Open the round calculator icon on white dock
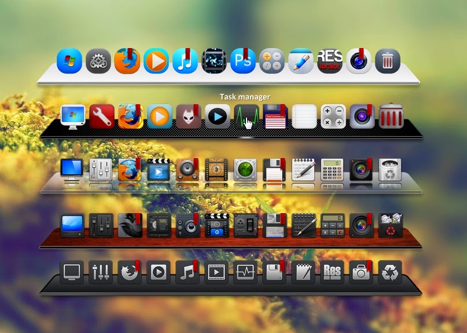Image resolution: width=467 pixels, height=333 pixels. pyautogui.click(x=272, y=61)
